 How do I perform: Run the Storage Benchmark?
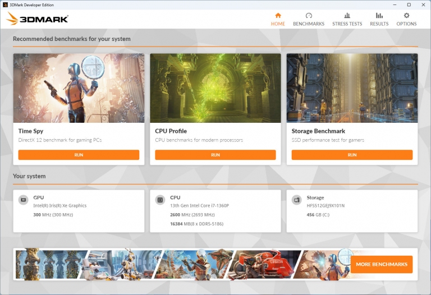(352, 155)
